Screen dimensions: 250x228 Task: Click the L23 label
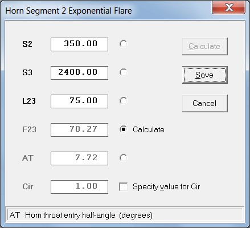[x=29, y=101]
